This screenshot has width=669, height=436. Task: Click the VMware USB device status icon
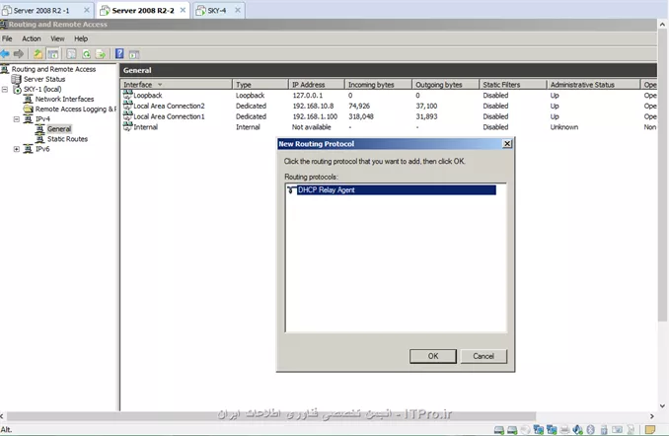click(604, 430)
